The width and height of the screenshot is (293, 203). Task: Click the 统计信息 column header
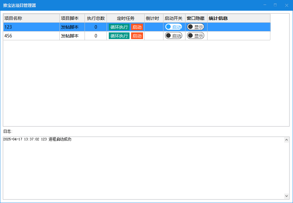(239, 18)
